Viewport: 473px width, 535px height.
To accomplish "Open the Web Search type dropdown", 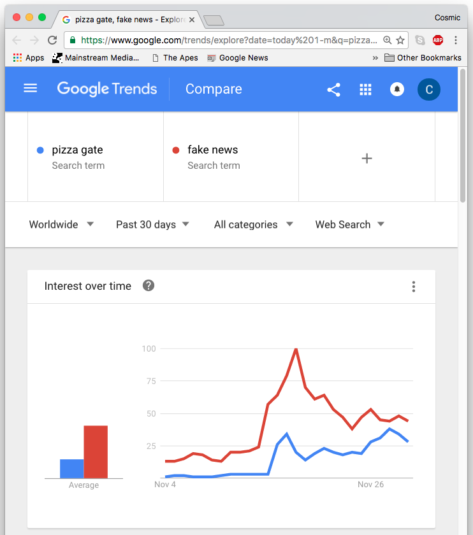I will (350, 224).
